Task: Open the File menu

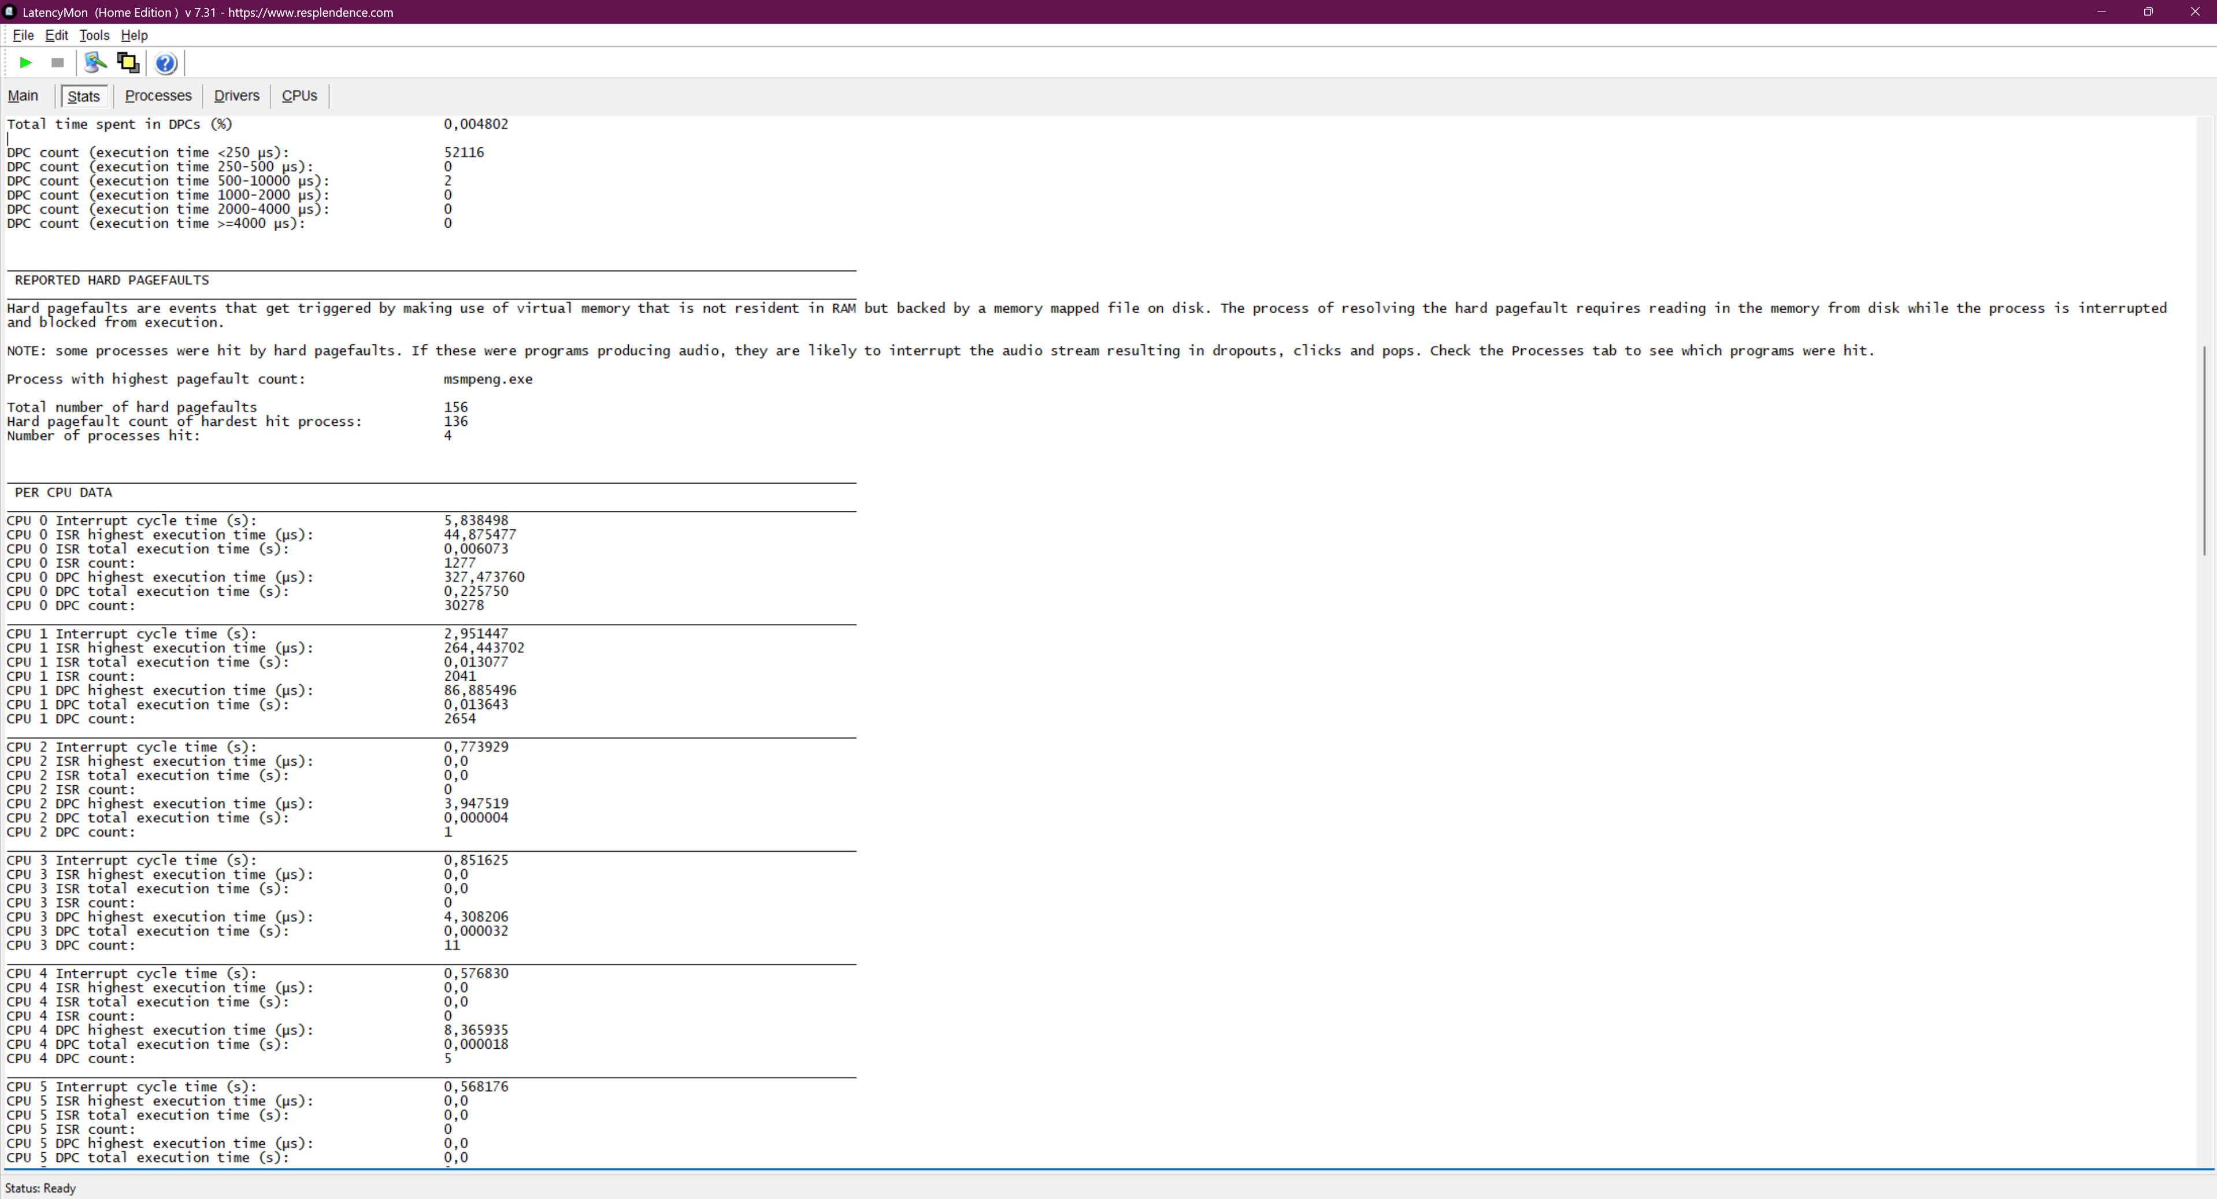Action: tap(23, 35)
